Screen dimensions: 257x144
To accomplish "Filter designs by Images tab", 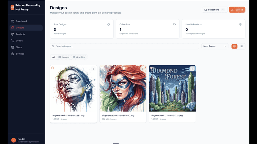I will [x=64, y=57].
